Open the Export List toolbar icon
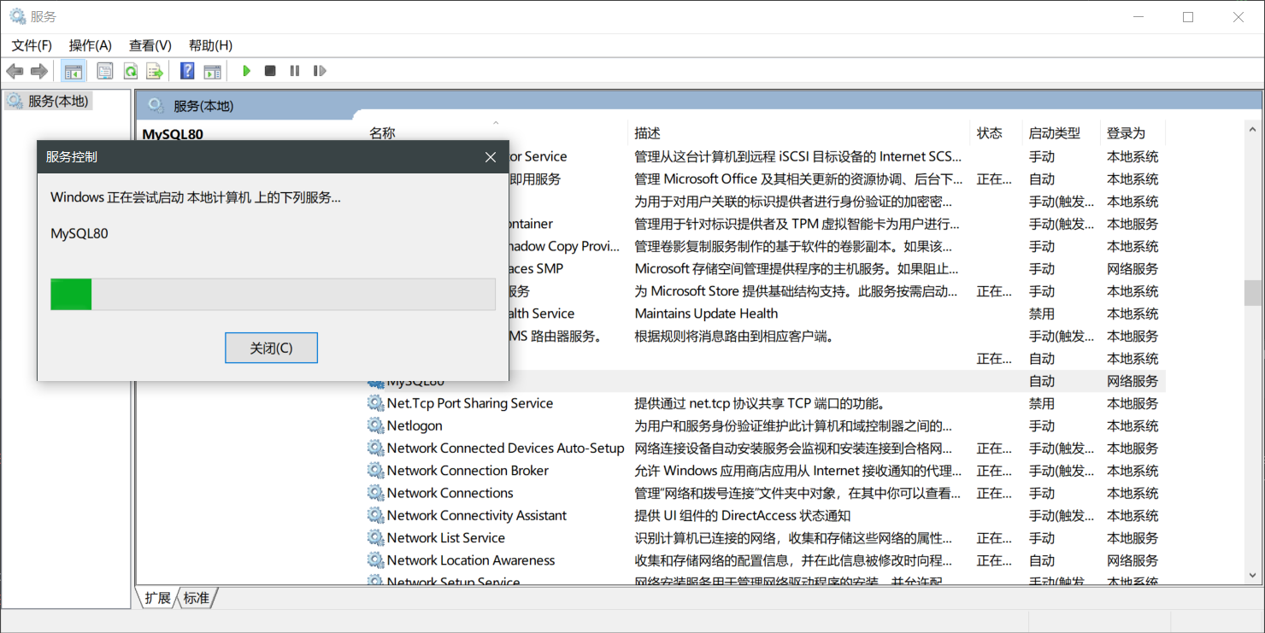Screen dimensions: 1265x633 [x=155, y=70]
